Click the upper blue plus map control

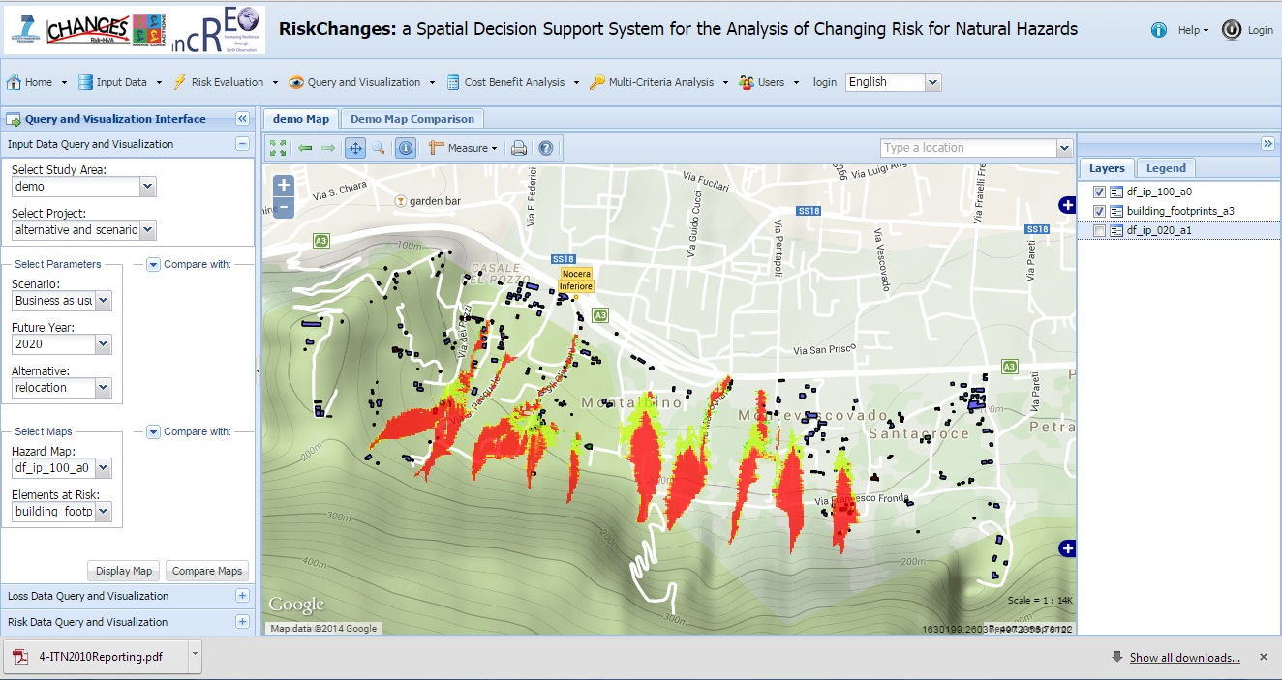pos(1067,204)
